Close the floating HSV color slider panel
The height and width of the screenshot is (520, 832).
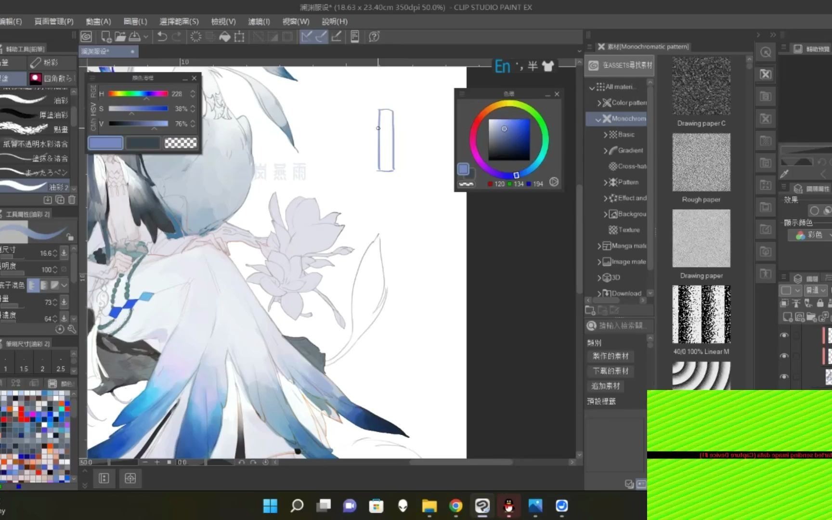coord(194,78)
